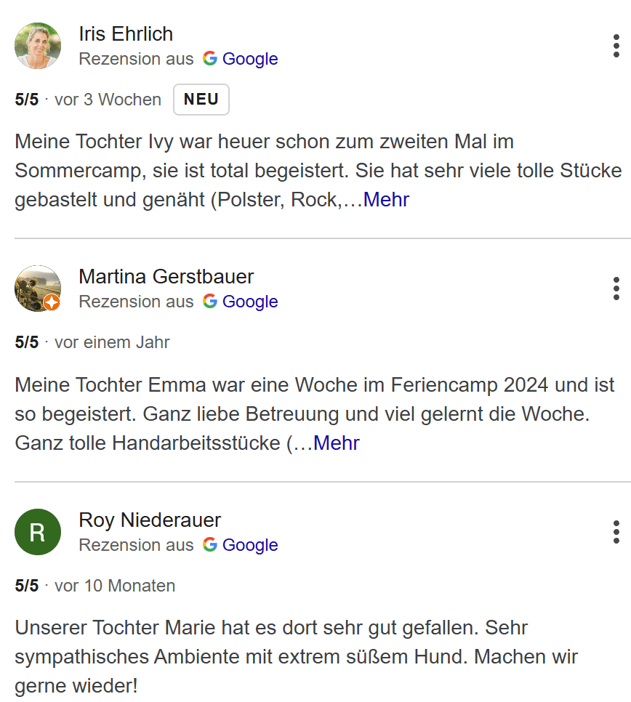Expand Iris Ehrlich's review with Mehr
631x702 pixels.
386,200
